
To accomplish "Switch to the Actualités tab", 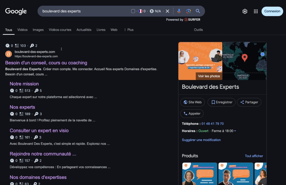I will (x=84, y=30).
